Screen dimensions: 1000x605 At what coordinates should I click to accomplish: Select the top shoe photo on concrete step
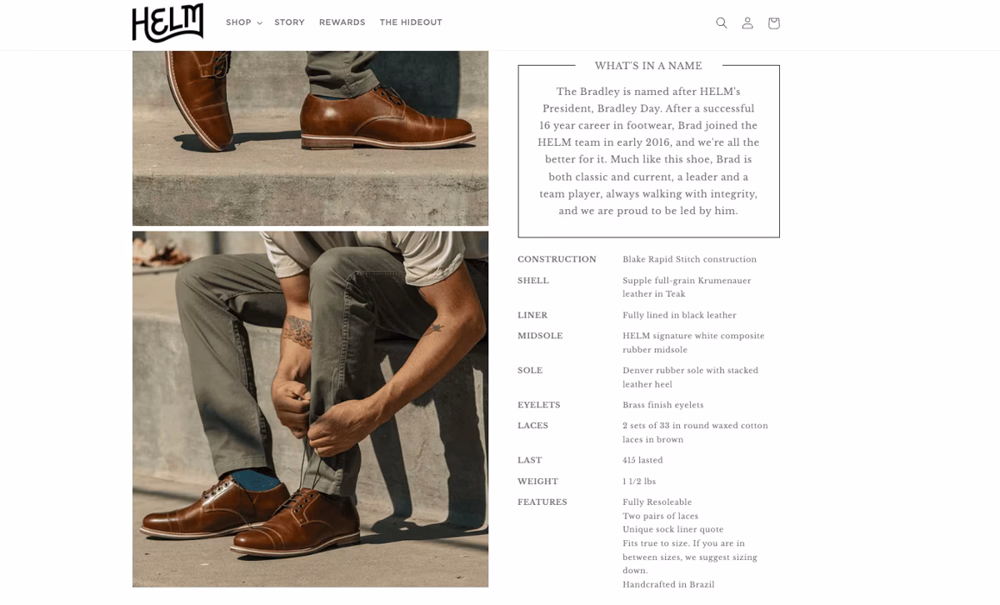(310, 137)
